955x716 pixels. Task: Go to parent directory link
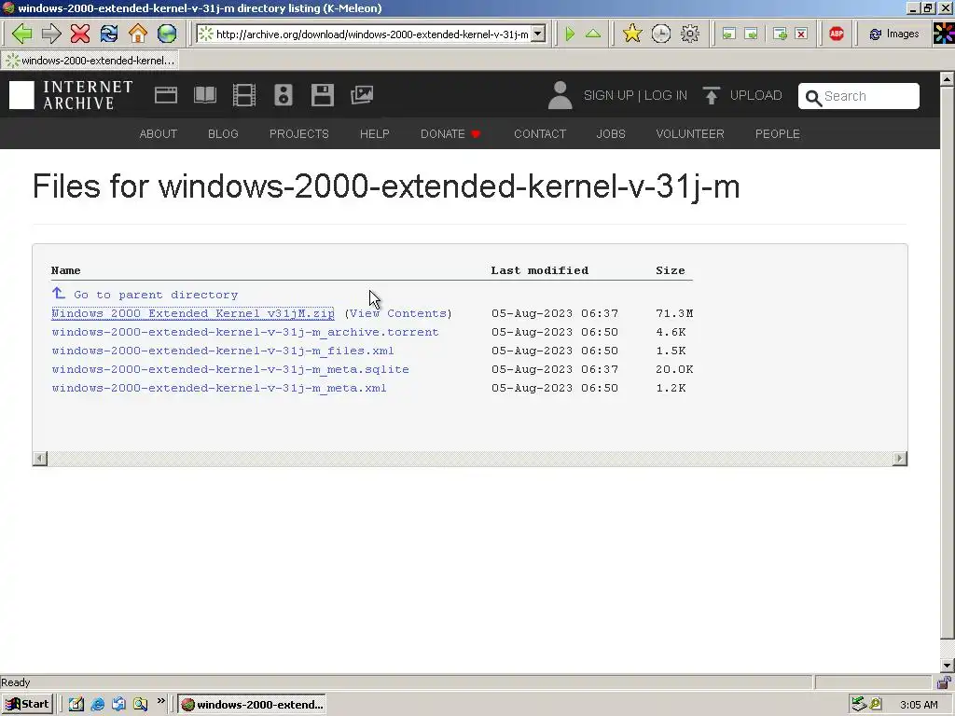(x=145, y=294)
